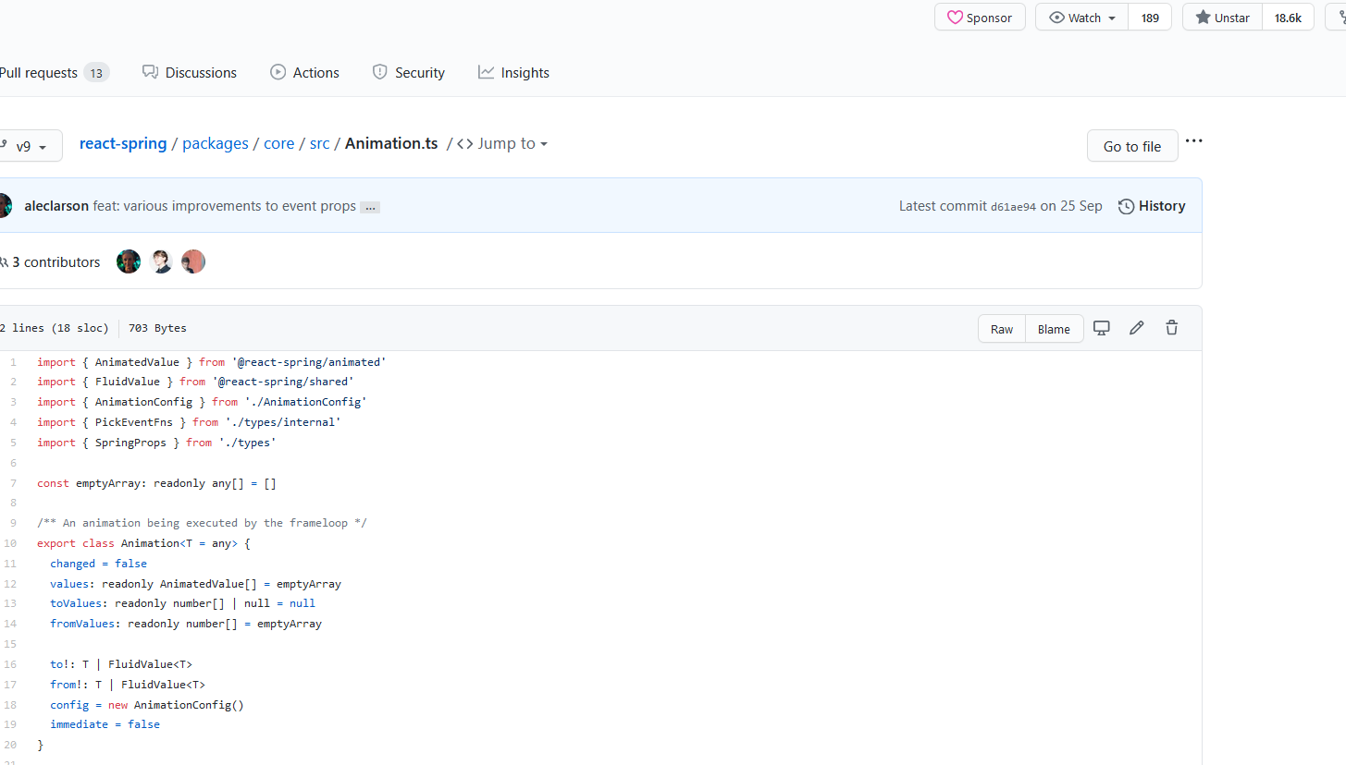Click 'AnimationConfig()' on line 18

tap(189, 705)
